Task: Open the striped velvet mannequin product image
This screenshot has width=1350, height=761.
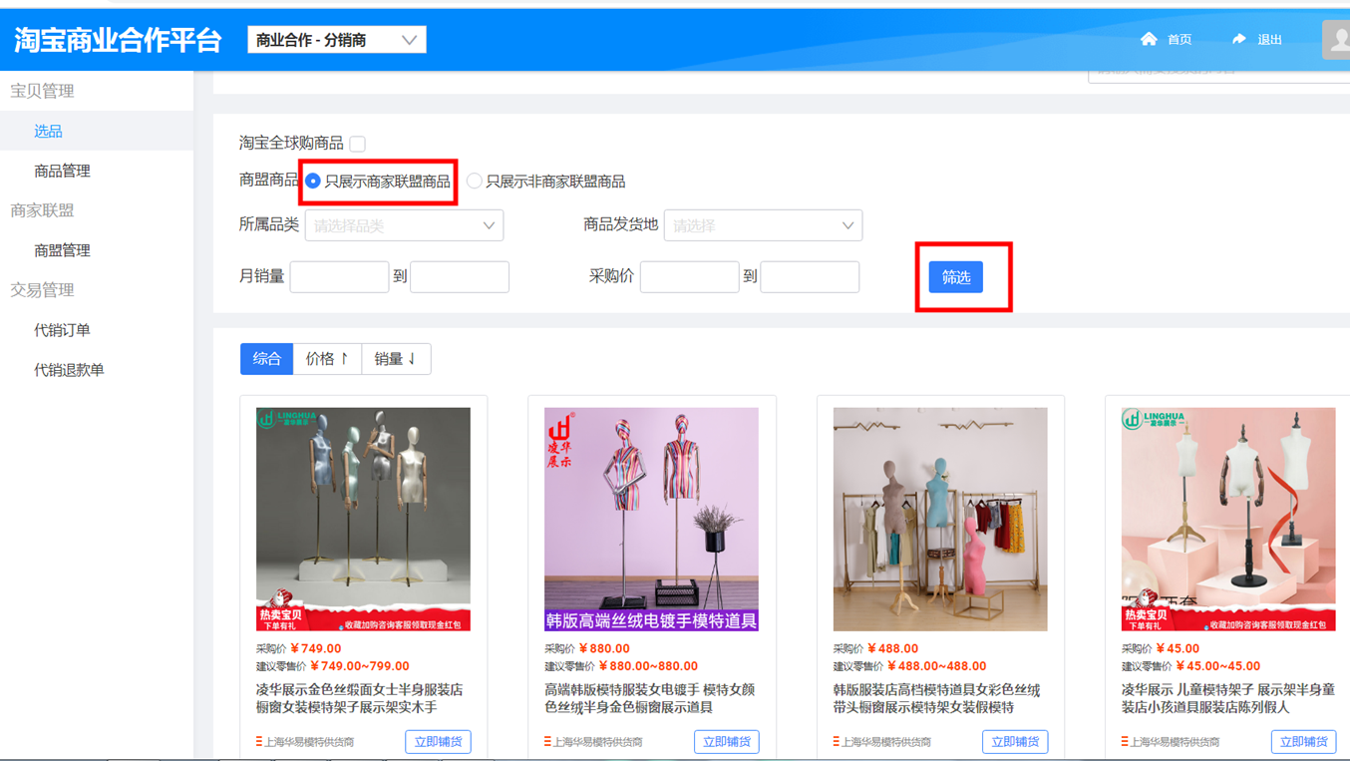Action: pyautogui.click(x=651, y=519)
